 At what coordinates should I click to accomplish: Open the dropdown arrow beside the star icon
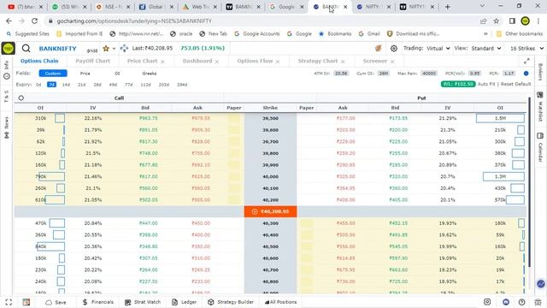114,49
